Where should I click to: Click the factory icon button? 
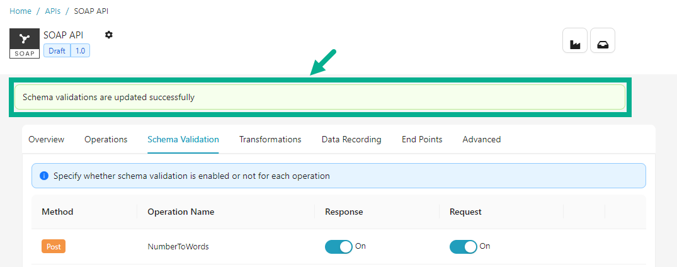(x=574, y=41)
